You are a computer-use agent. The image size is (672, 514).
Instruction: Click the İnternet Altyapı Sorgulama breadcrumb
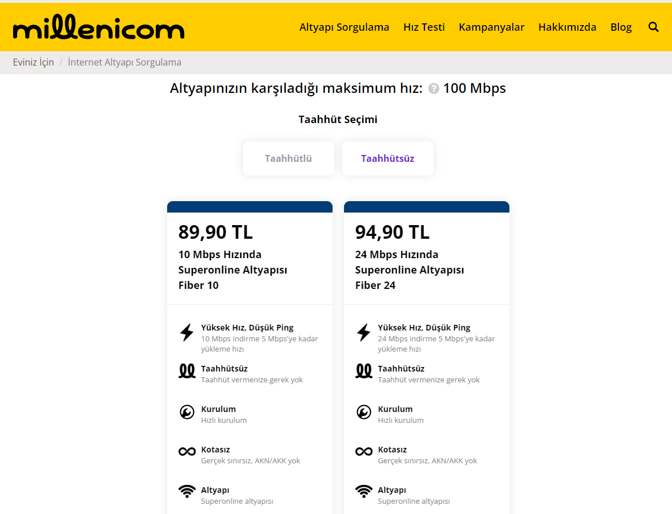point(124,62)
